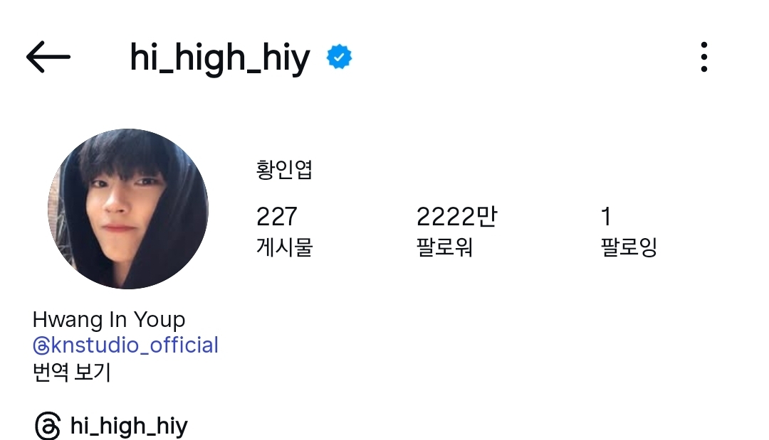Image resolution: width=769 pixels, height=440 pixels.
Task: Open hi_high_hiy Threads profile link
Action: click(x=128, y=426)
